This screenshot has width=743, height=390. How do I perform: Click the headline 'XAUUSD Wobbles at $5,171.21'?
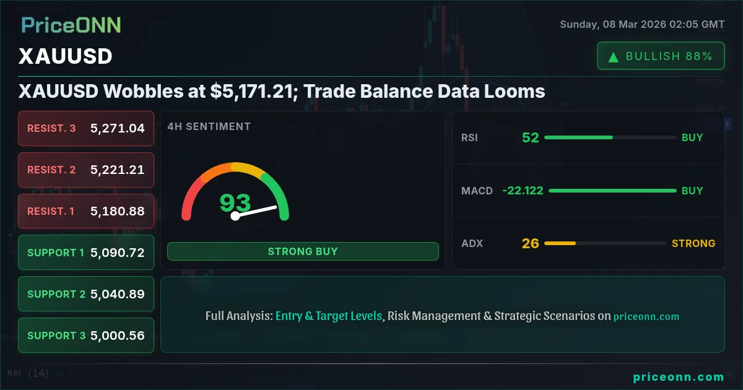(x=159, y=92)
